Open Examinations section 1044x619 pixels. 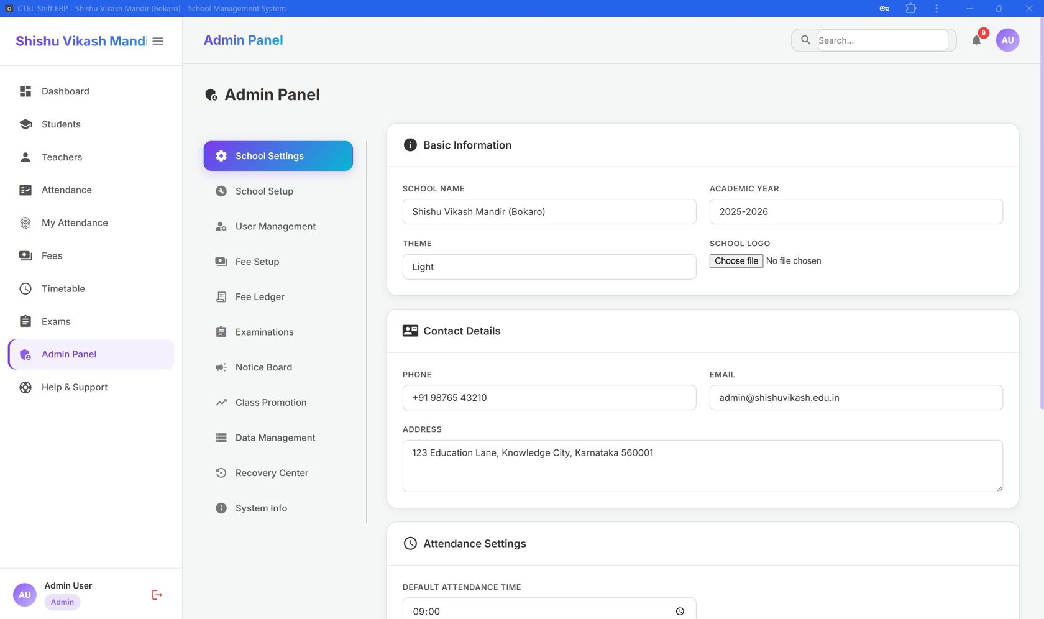point(278,332)
